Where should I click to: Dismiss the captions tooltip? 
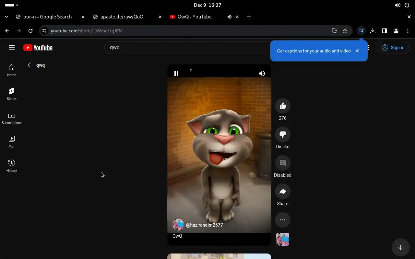pos(357,51)
